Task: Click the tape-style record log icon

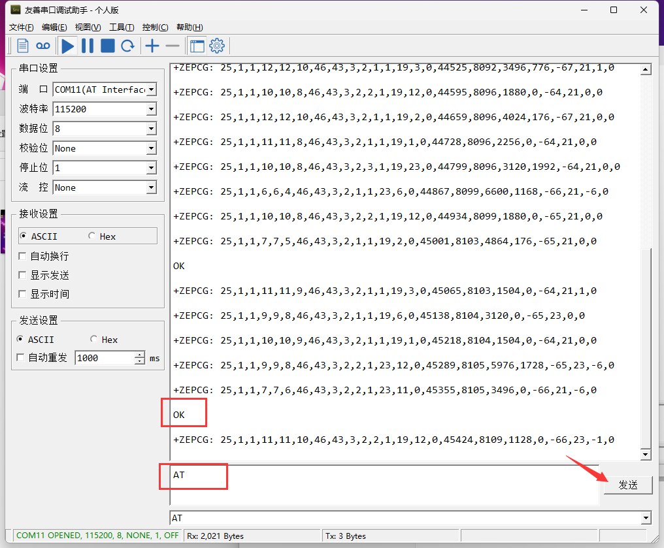Action: click(x=43, y=46)
